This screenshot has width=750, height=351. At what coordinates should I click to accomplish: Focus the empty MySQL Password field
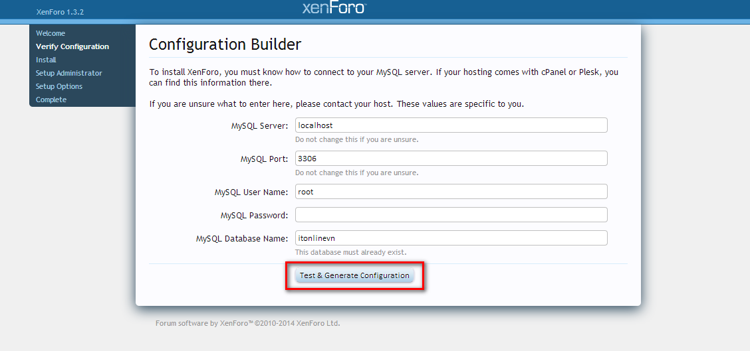pyautogui.click(x=451, y=215)
